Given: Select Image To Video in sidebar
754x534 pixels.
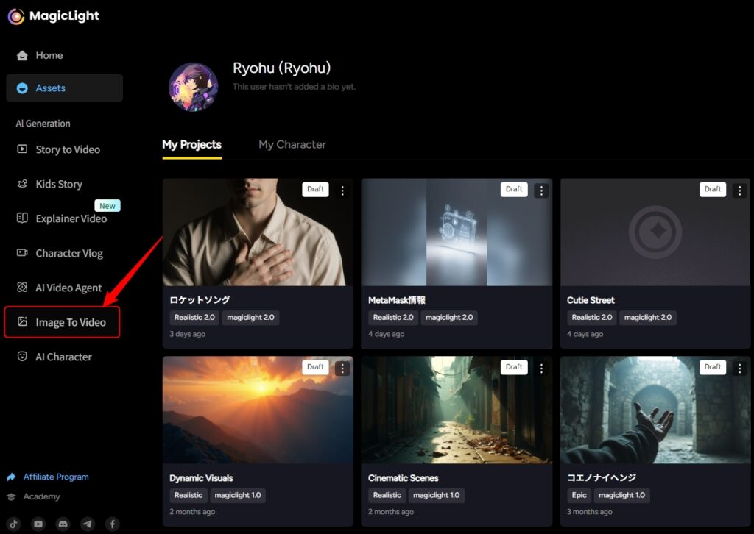Looking at the screenshot, I should tap(70, 322).
